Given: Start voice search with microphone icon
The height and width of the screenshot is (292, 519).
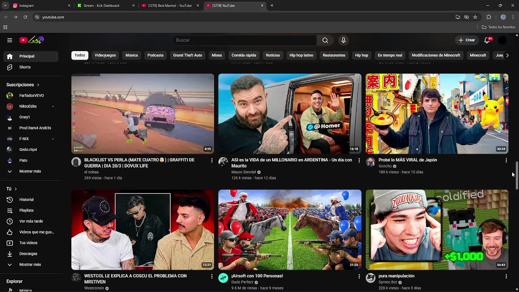Looking at the screenshot, I should (343, 40).
